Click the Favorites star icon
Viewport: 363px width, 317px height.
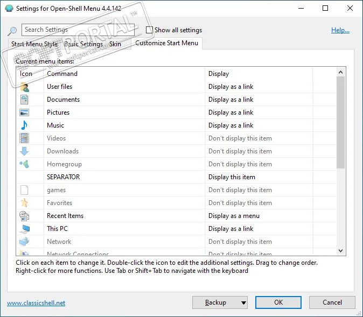tap(24, 203)
